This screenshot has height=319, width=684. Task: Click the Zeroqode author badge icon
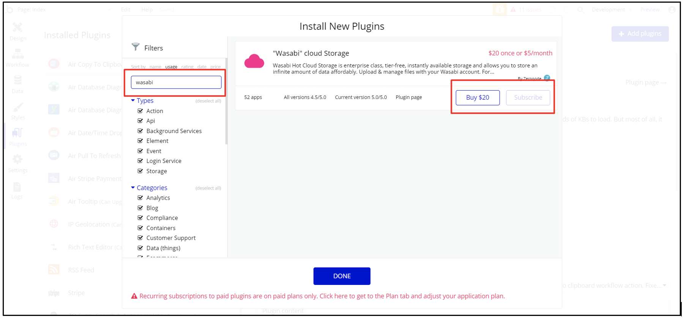point(547,78)
